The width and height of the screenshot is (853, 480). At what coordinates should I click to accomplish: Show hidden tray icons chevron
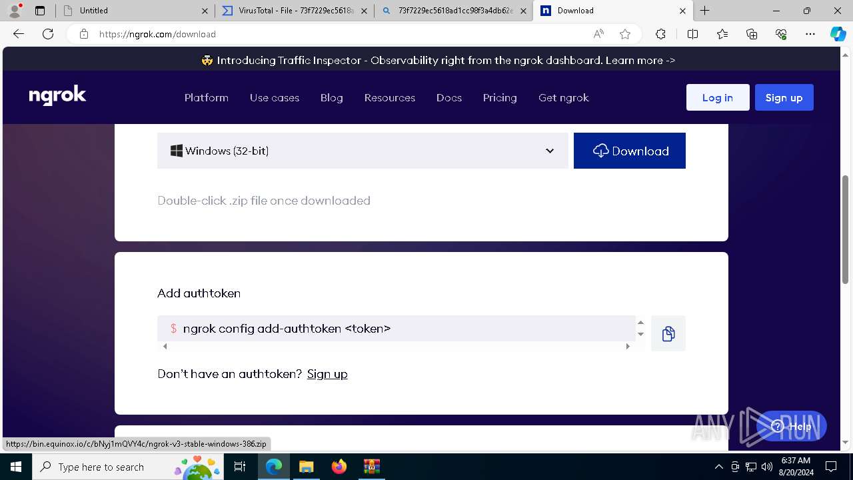(x=718, y=467)
